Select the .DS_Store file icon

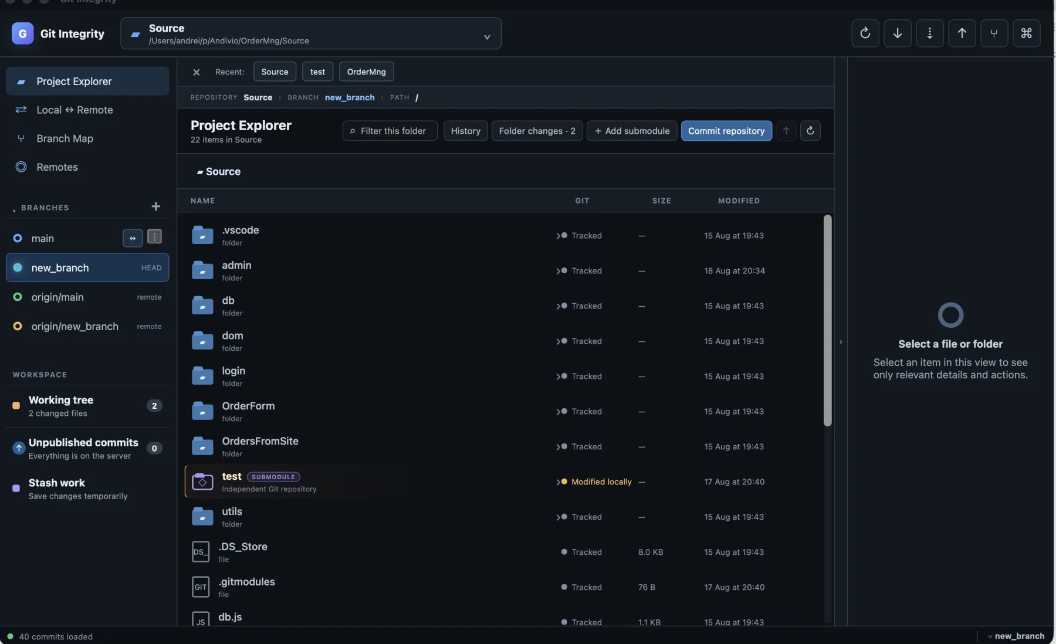click(x=201, y=552)
